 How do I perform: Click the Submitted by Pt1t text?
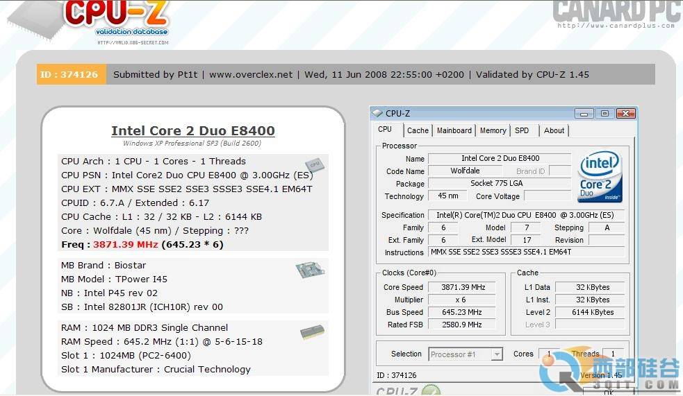coord(156,74)
